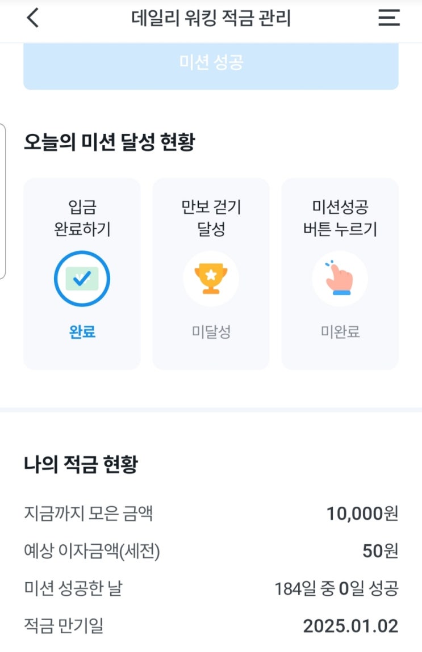Tap the 나의 적금 현황 heading
This screenshot has height=652, width=422.
click(x=81, y=464)
